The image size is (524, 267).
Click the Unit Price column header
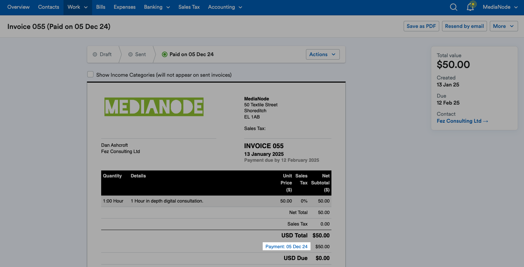pos(286,183)
